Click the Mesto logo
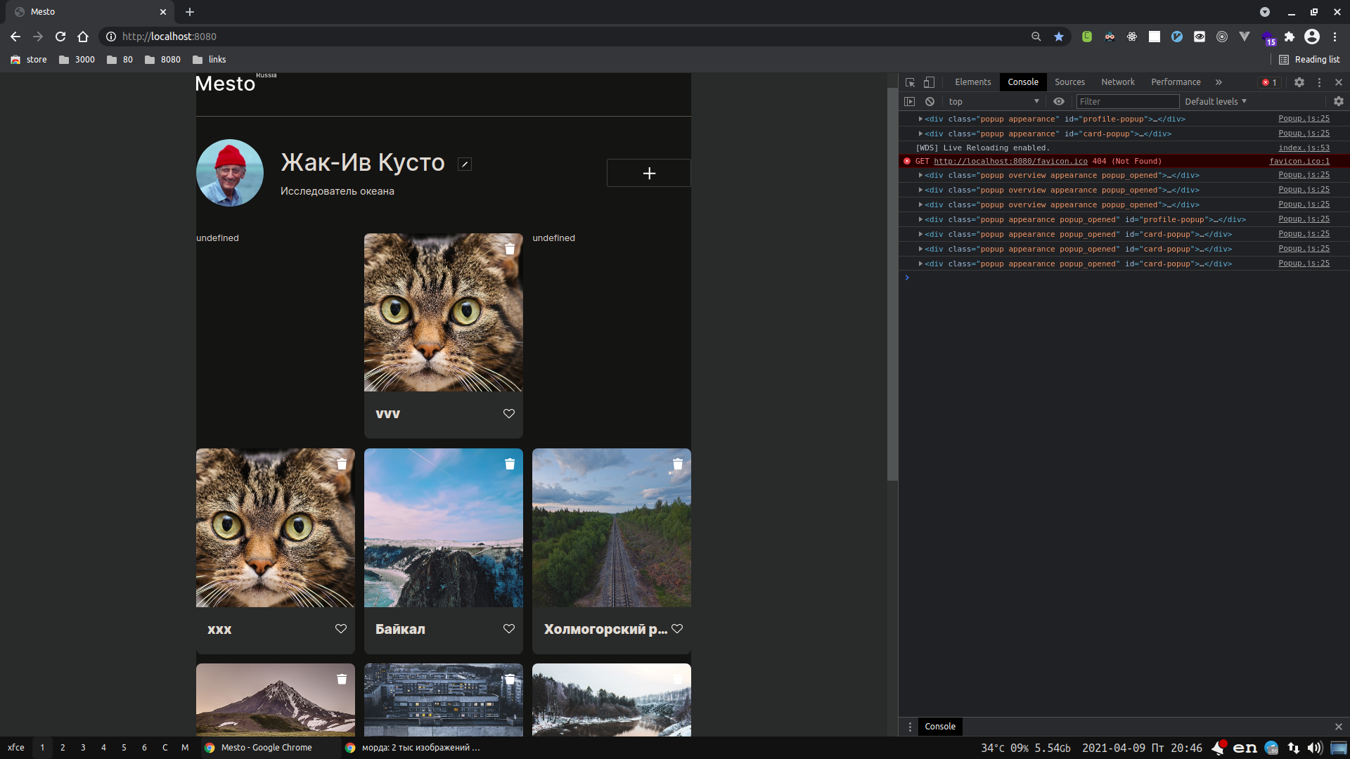The height and width of the screenshot is (759, 1350). coord(225,84)
